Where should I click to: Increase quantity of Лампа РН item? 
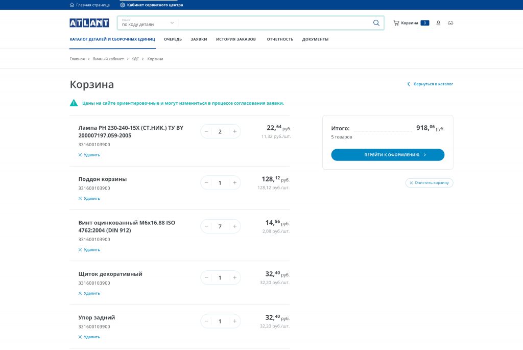(x=234, y=131)
